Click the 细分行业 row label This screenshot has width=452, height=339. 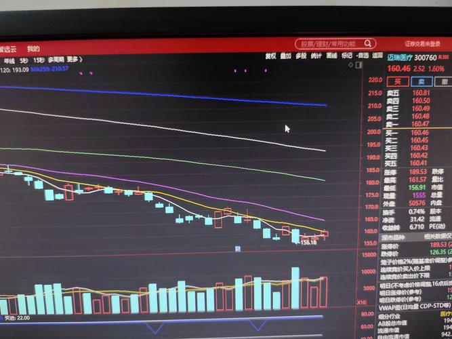(389, 317)
